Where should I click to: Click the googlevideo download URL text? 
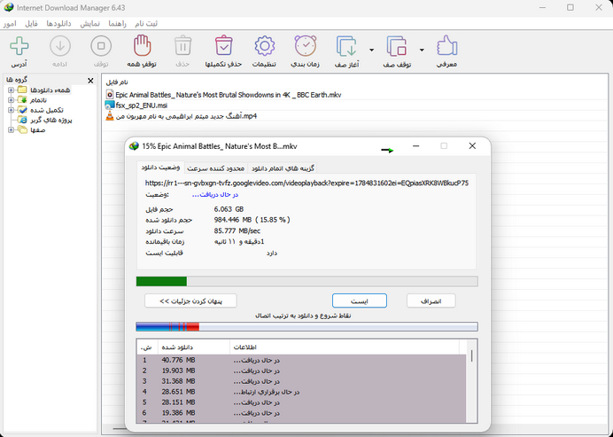pos(306,183)
